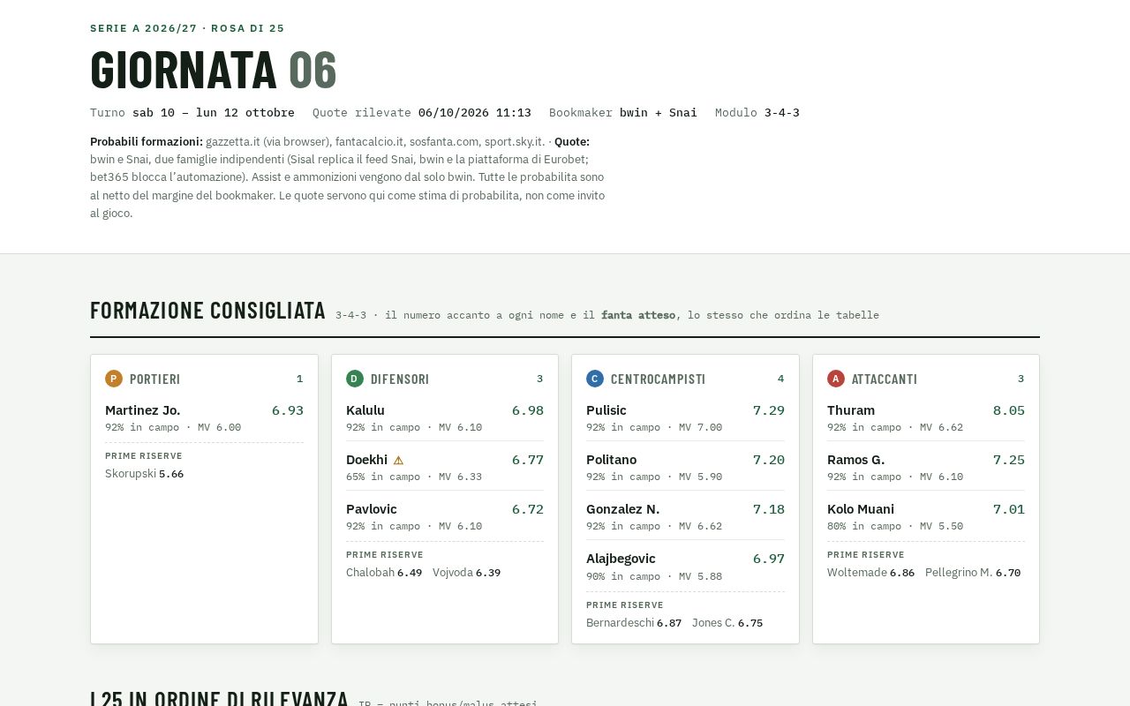Select forward Kolo Muani
This screenshot has height=706, width=1130.
(861, 509)
